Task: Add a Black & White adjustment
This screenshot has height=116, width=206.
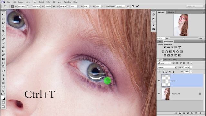Action: (170, 52)
